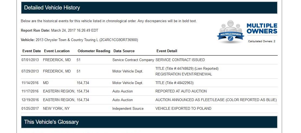Click the Detailed Vehicle History header
The height and width of the screenshot is (133, 301).
149,8
